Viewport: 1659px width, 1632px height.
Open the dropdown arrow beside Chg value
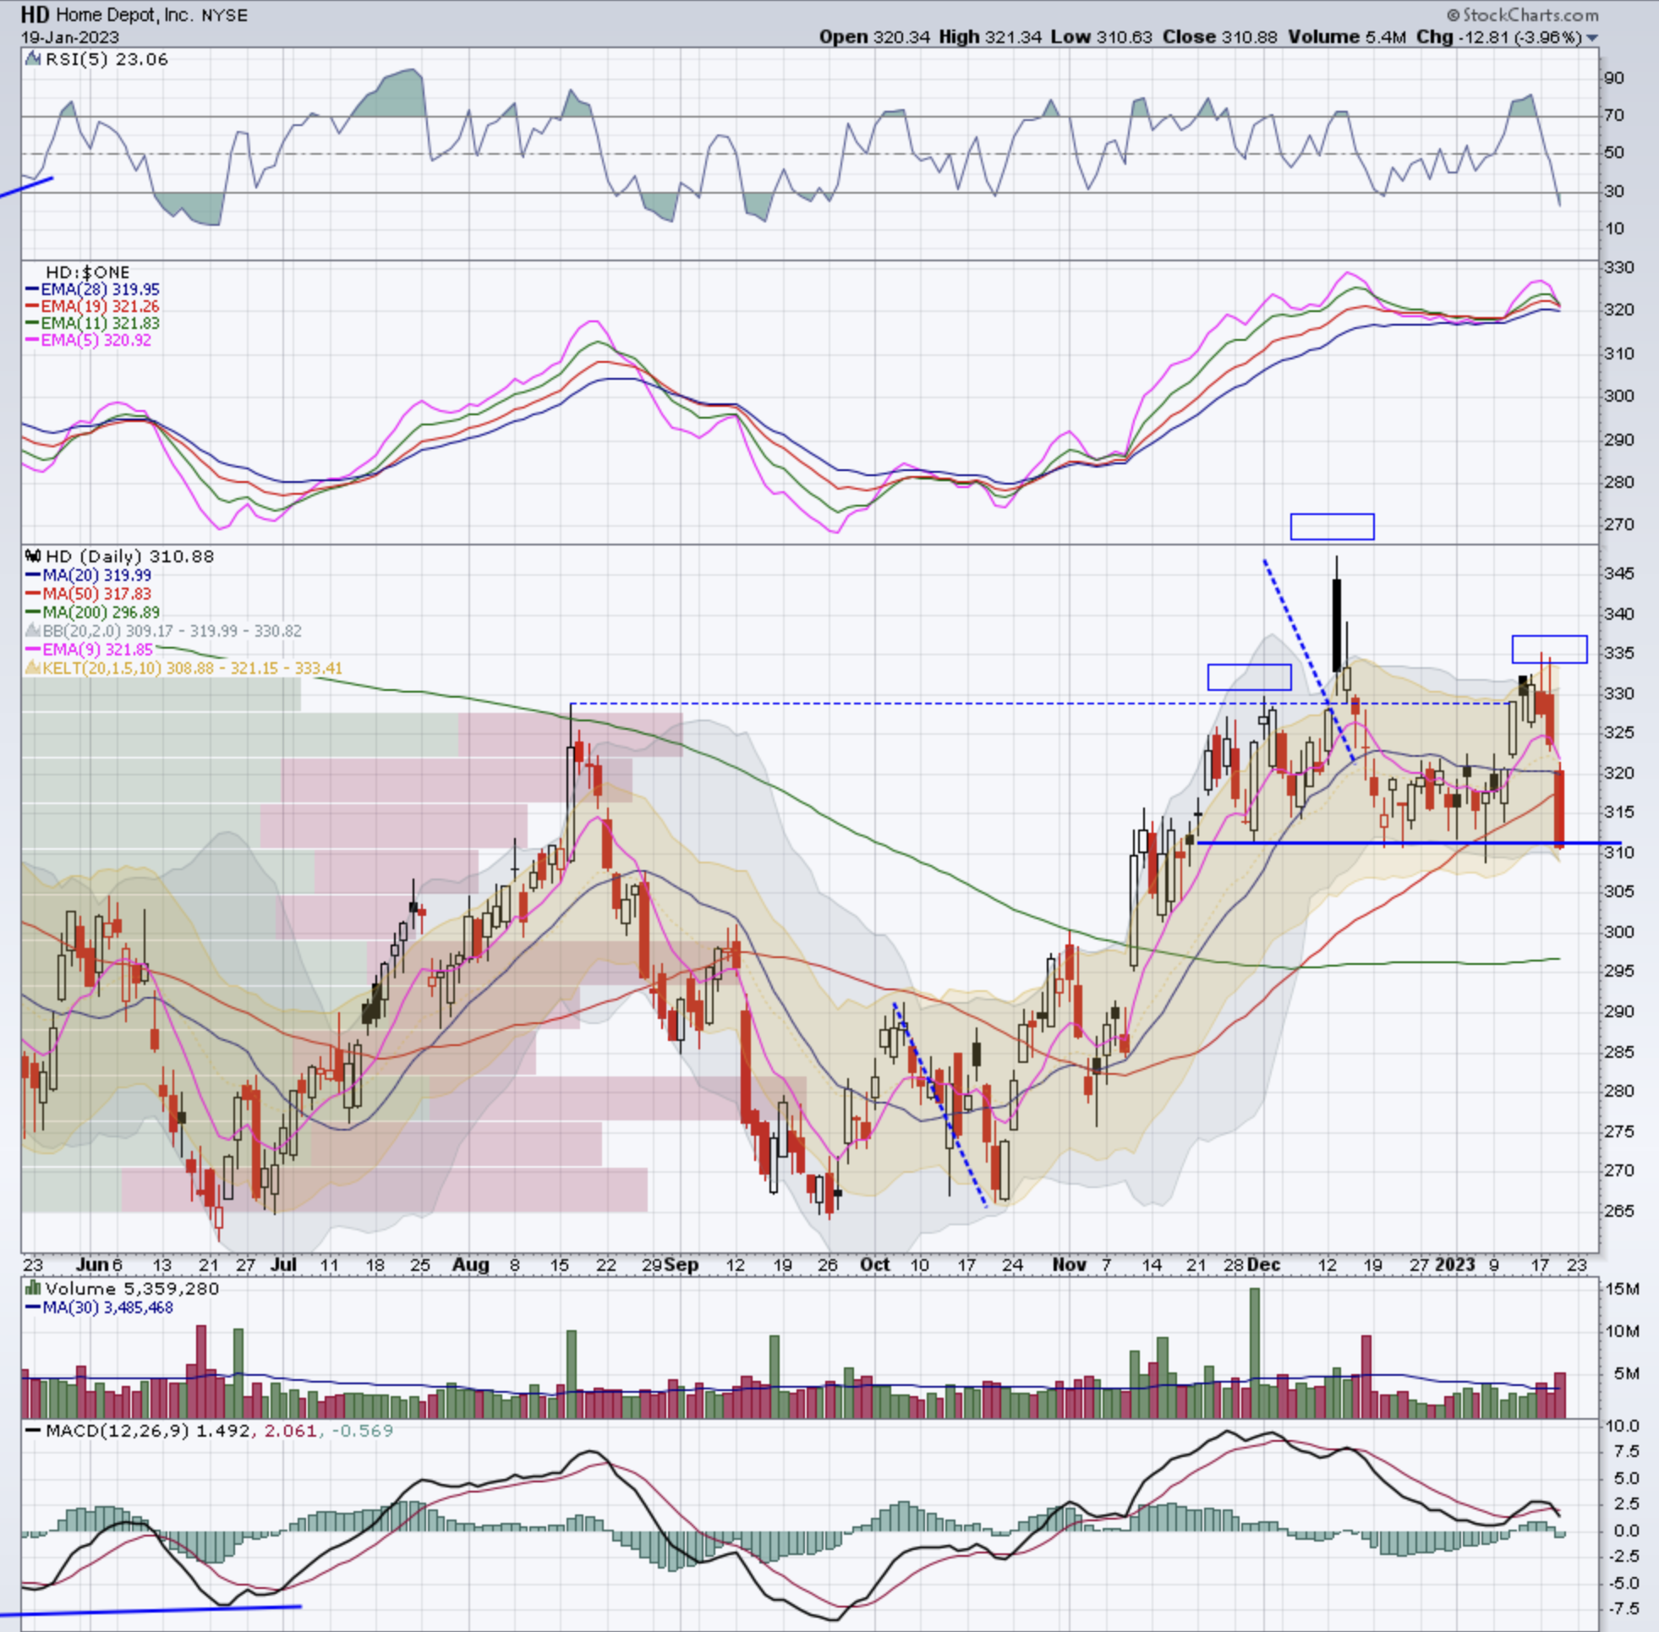coord(1591,38)
